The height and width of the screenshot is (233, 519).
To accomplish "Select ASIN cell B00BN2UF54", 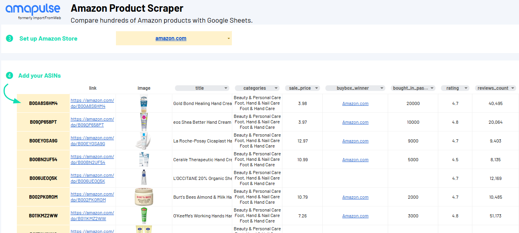I will [43, 160].
